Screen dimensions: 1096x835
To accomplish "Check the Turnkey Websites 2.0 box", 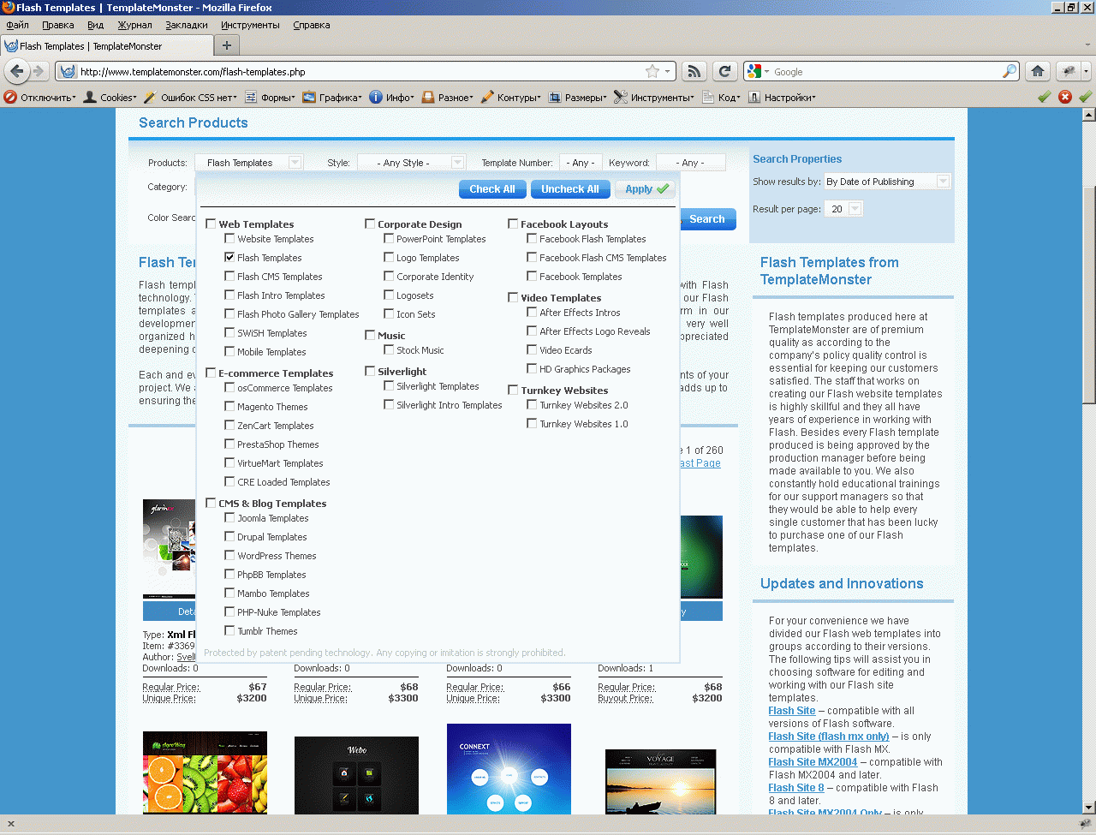I will [532, 403].
